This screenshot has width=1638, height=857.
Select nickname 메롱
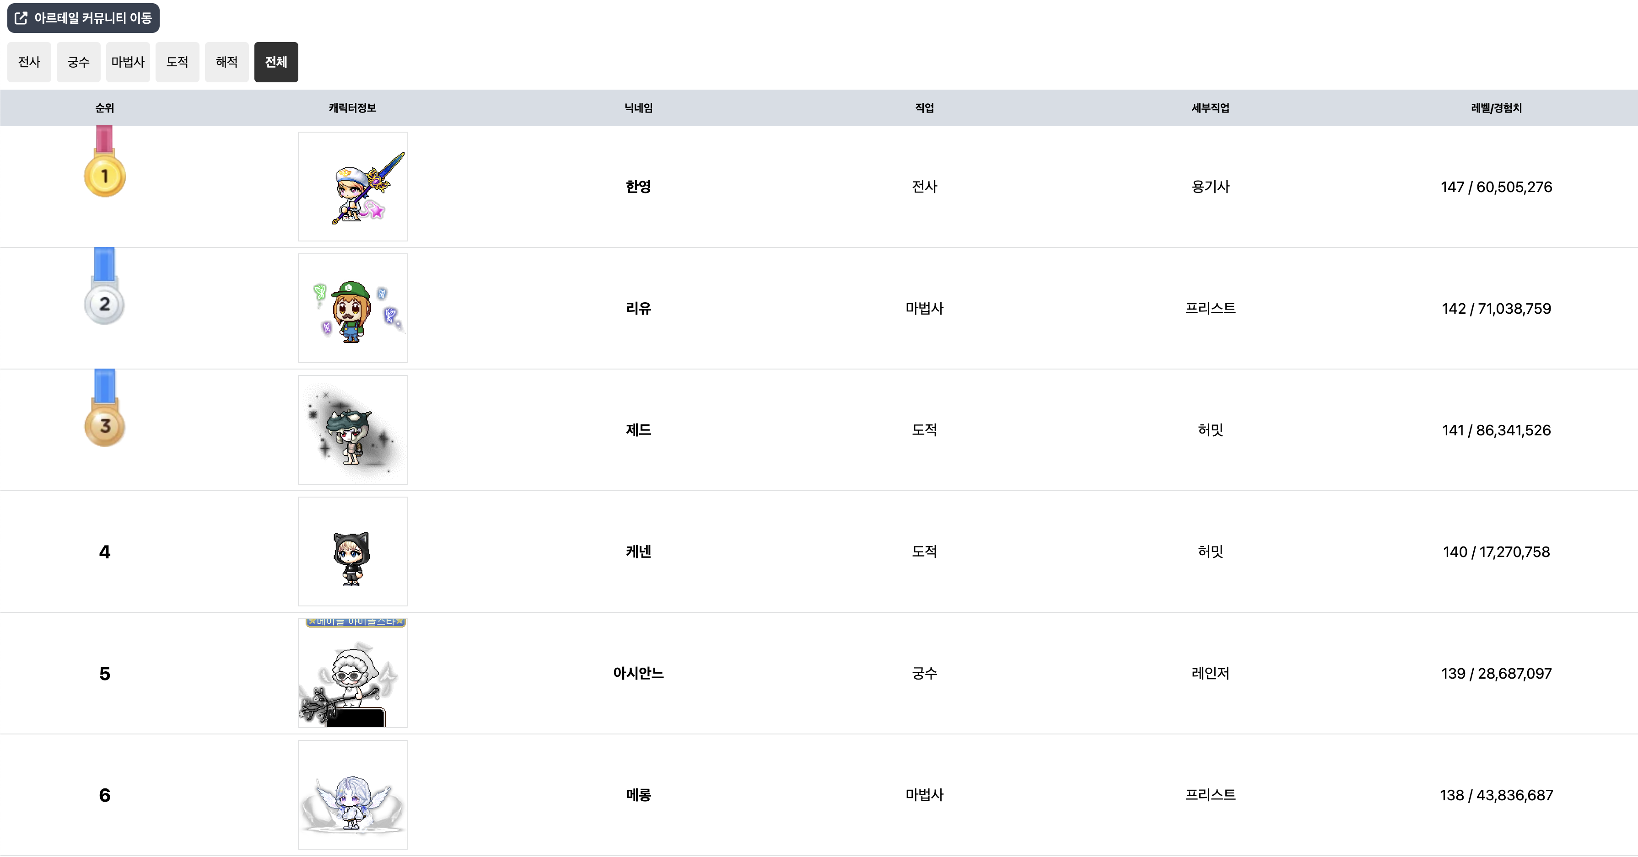(x=638, y=795)
